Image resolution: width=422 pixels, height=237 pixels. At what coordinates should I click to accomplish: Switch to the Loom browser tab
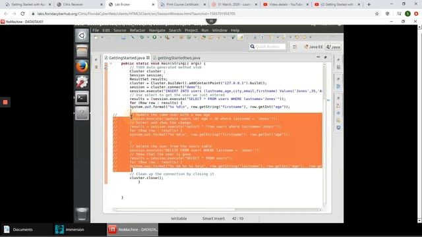[234, 5]
